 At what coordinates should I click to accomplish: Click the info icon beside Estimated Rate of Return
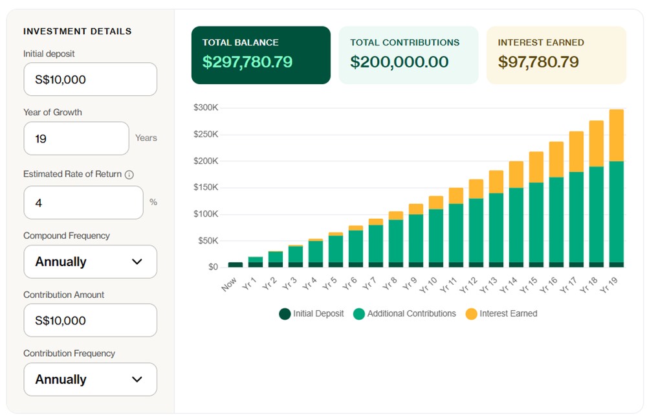click(x=129, y=175)
